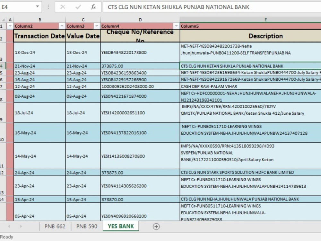The height and width of the screenshot is (241, 321).
Task: Select the YES BANK sheet tab
Action: tap(121, 226)
